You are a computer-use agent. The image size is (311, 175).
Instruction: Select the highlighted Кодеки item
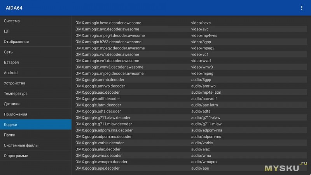[36, 124]
